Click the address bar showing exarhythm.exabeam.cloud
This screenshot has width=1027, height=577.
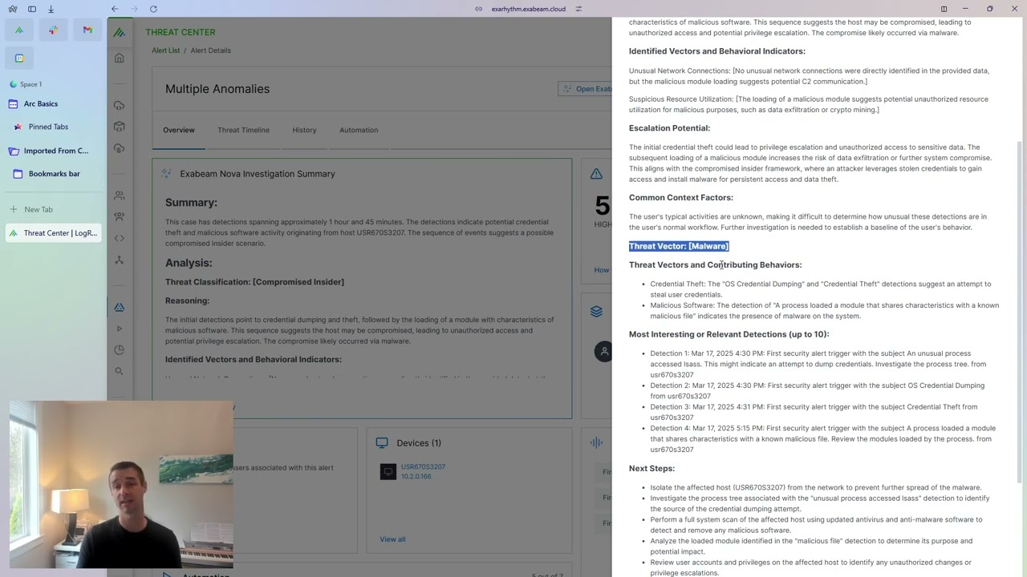tap(528, 9)
